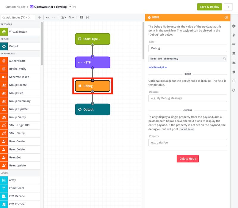This screenshot has width=238, height=208.
Task: Click the scissors cut tool in toolbar
Action: pyautogui.click(x=63, y=17)
